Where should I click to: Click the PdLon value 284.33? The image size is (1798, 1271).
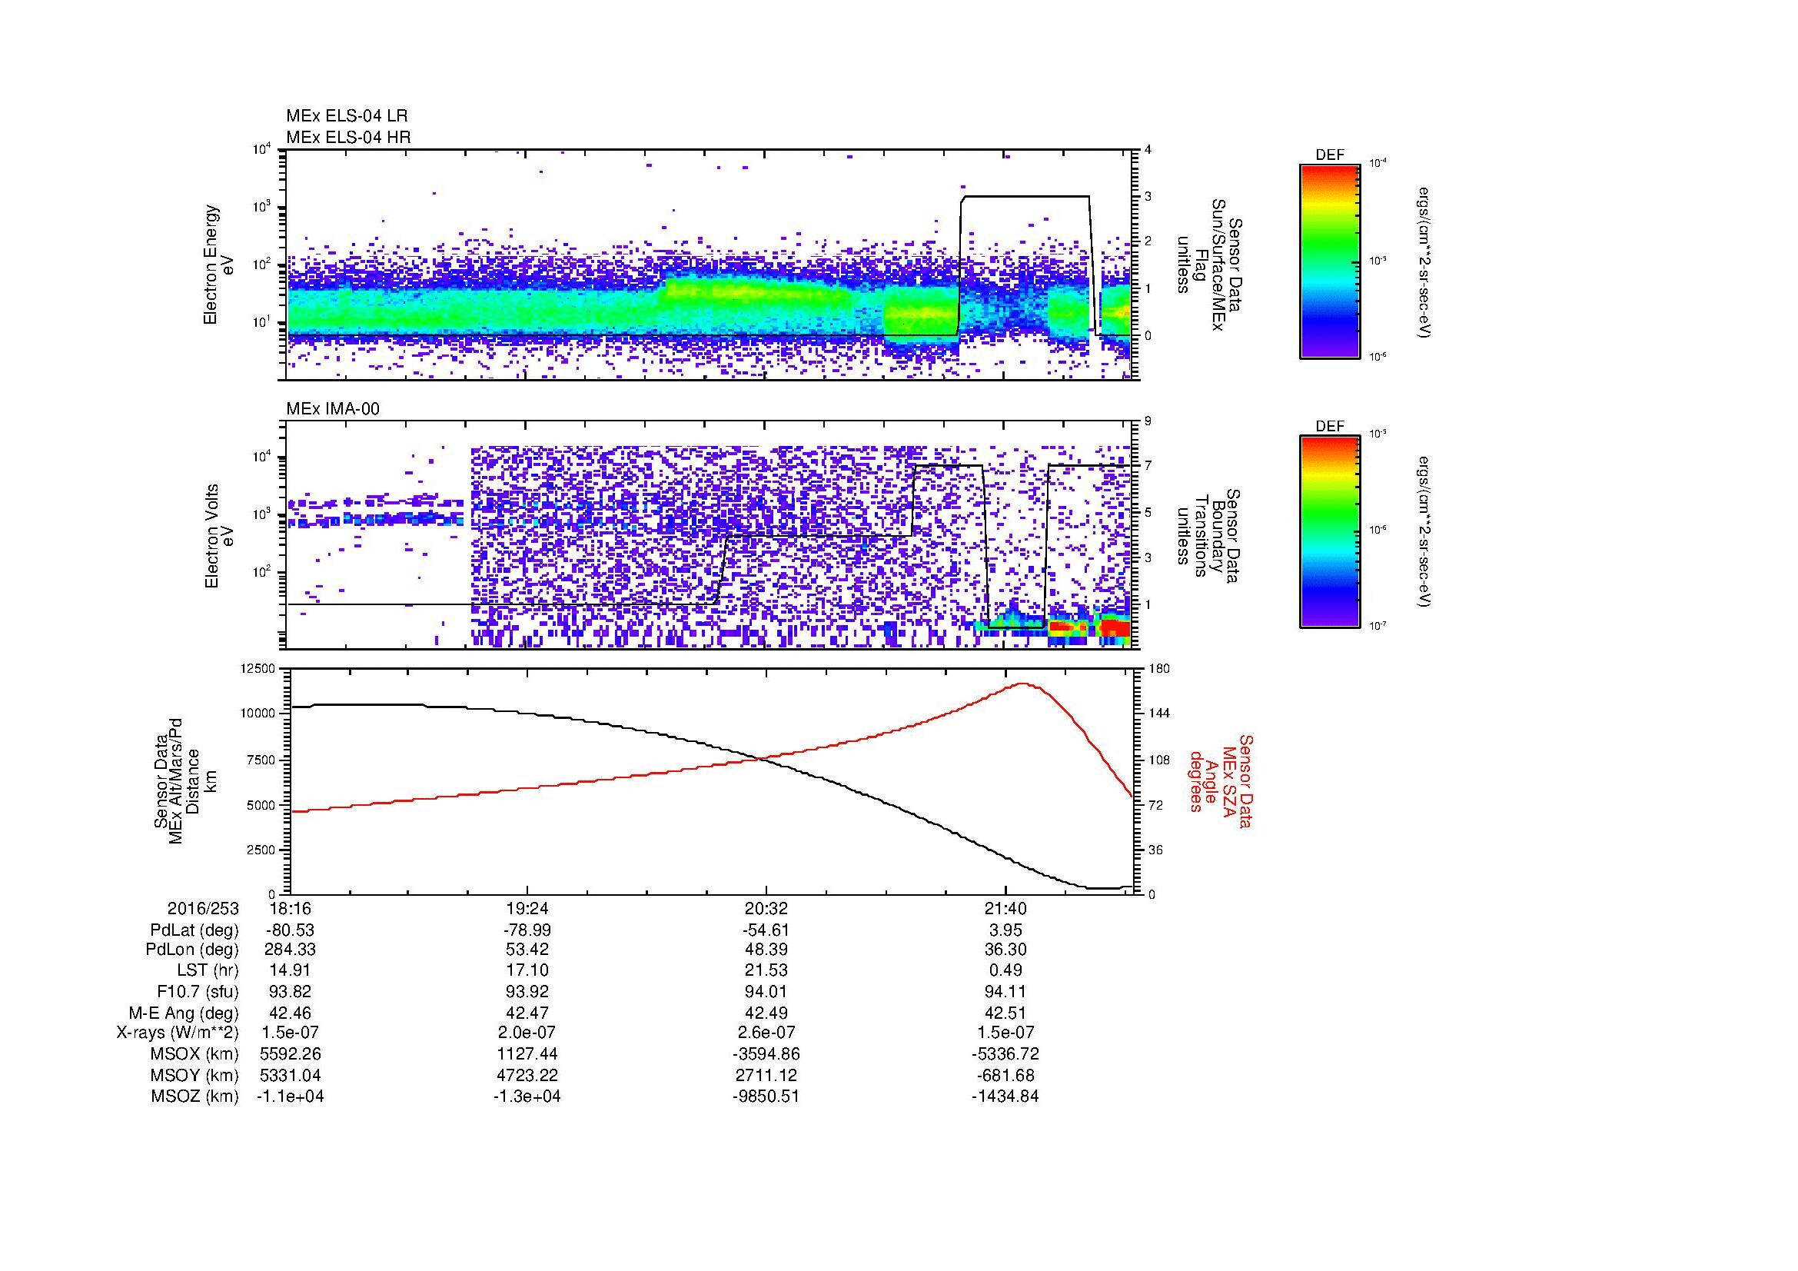pyautogui.click(x=291, y=950)
